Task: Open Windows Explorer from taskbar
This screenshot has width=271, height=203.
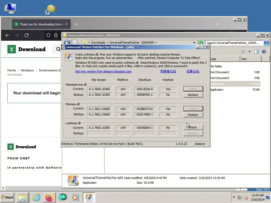Action: coord(23,197)
